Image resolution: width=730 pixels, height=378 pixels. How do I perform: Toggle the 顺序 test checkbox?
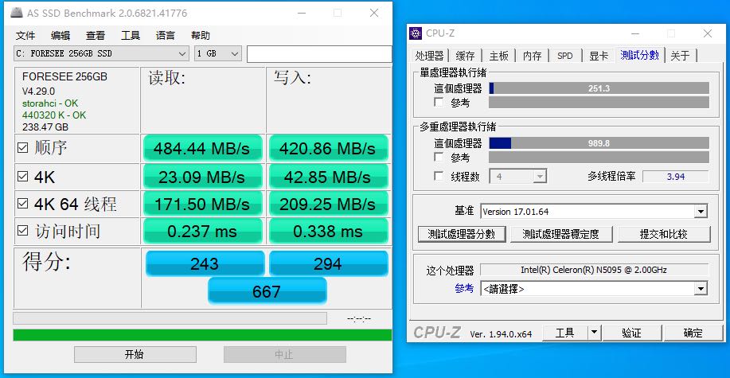tap(22, 148)
